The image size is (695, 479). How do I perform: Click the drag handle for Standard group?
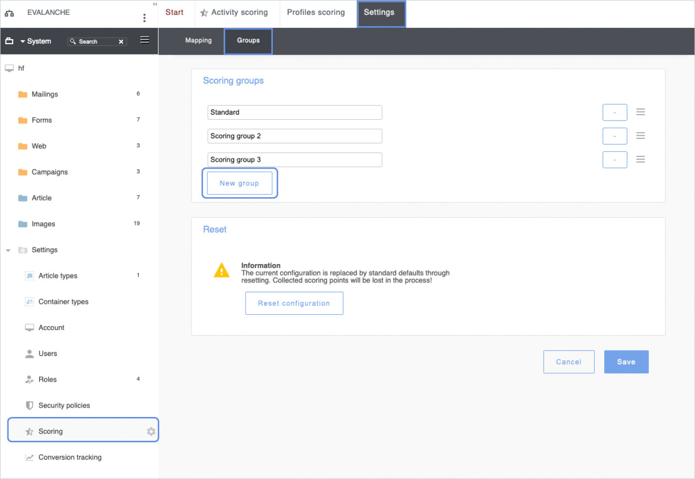click(x=640, y=112)
